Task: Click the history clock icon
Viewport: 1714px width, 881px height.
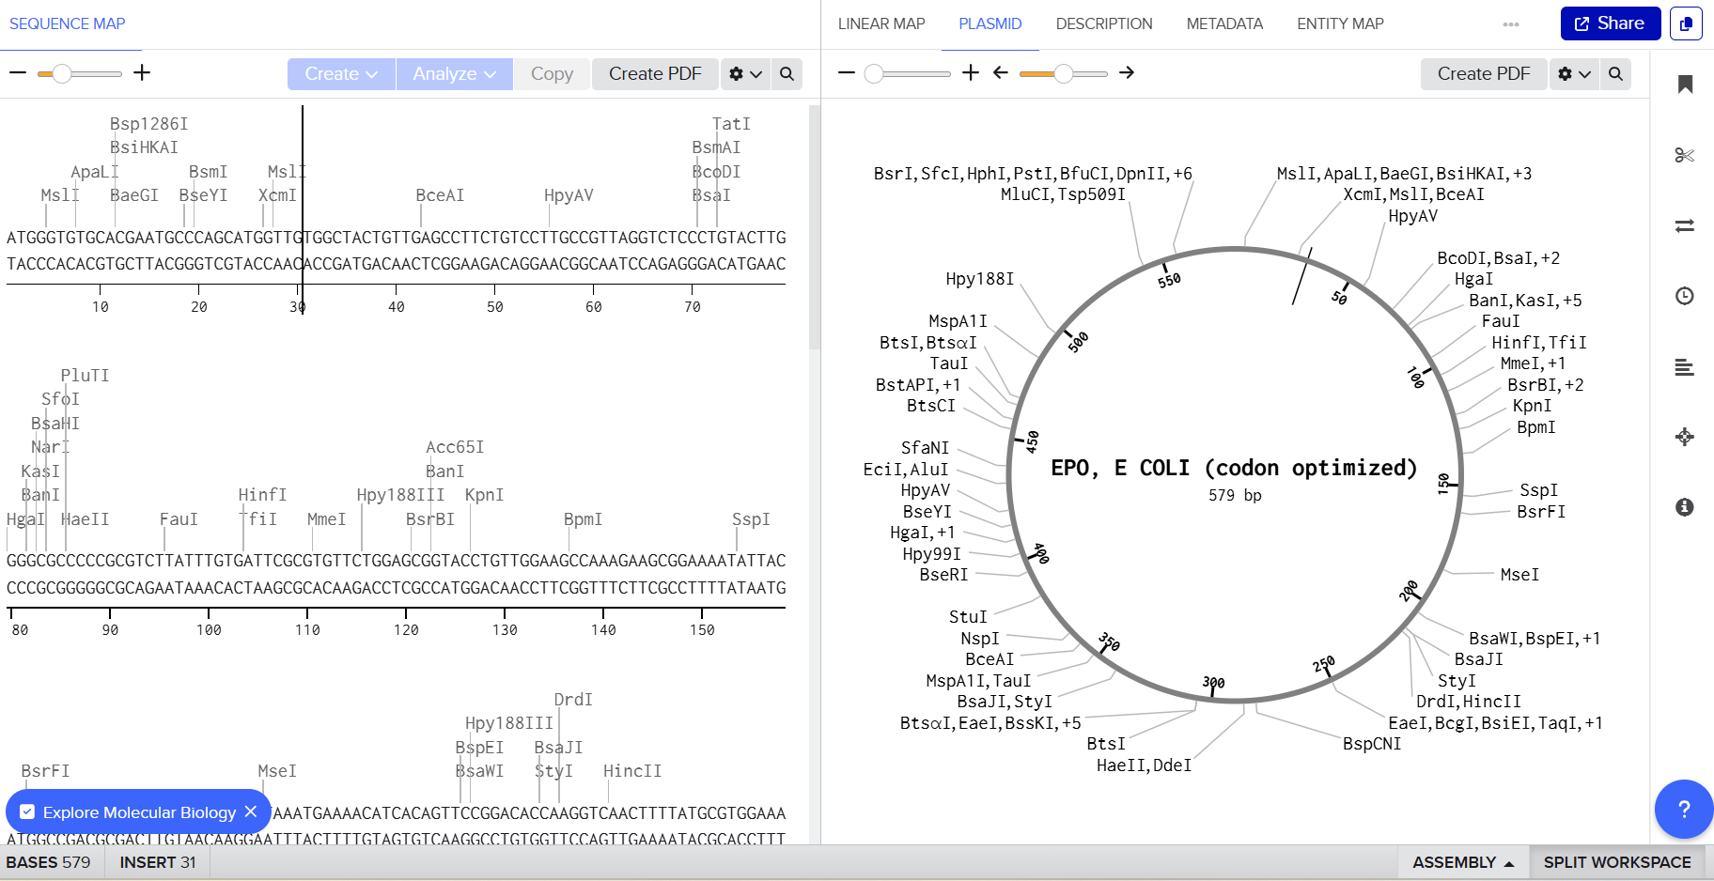Action: pyautogui.click(x=1684, y=296)
